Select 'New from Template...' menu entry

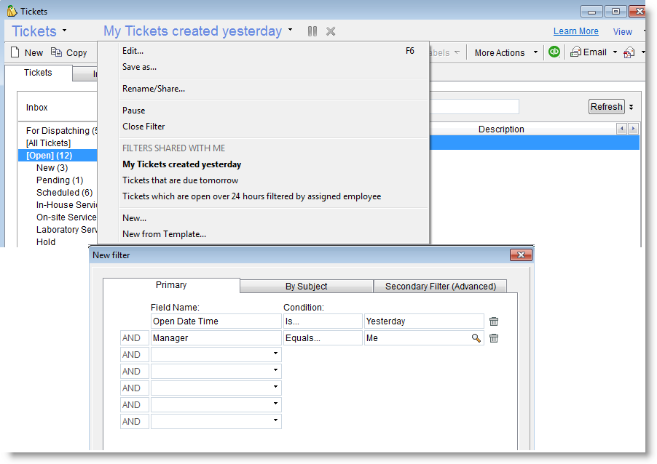(x=164, y=234)
